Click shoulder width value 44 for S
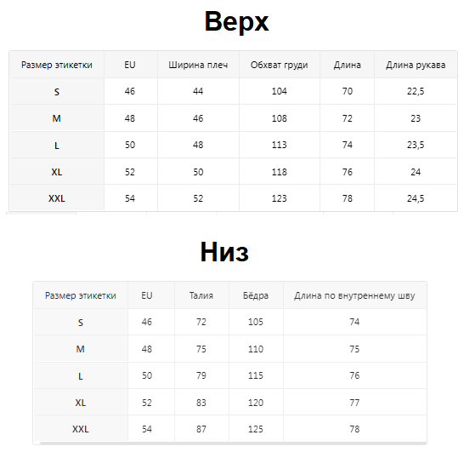This screenshot has height=452, width=464. [198, 91]
